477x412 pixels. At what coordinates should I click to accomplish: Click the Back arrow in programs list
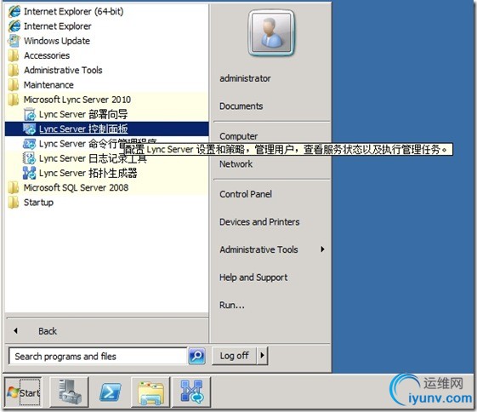(16, 330)
